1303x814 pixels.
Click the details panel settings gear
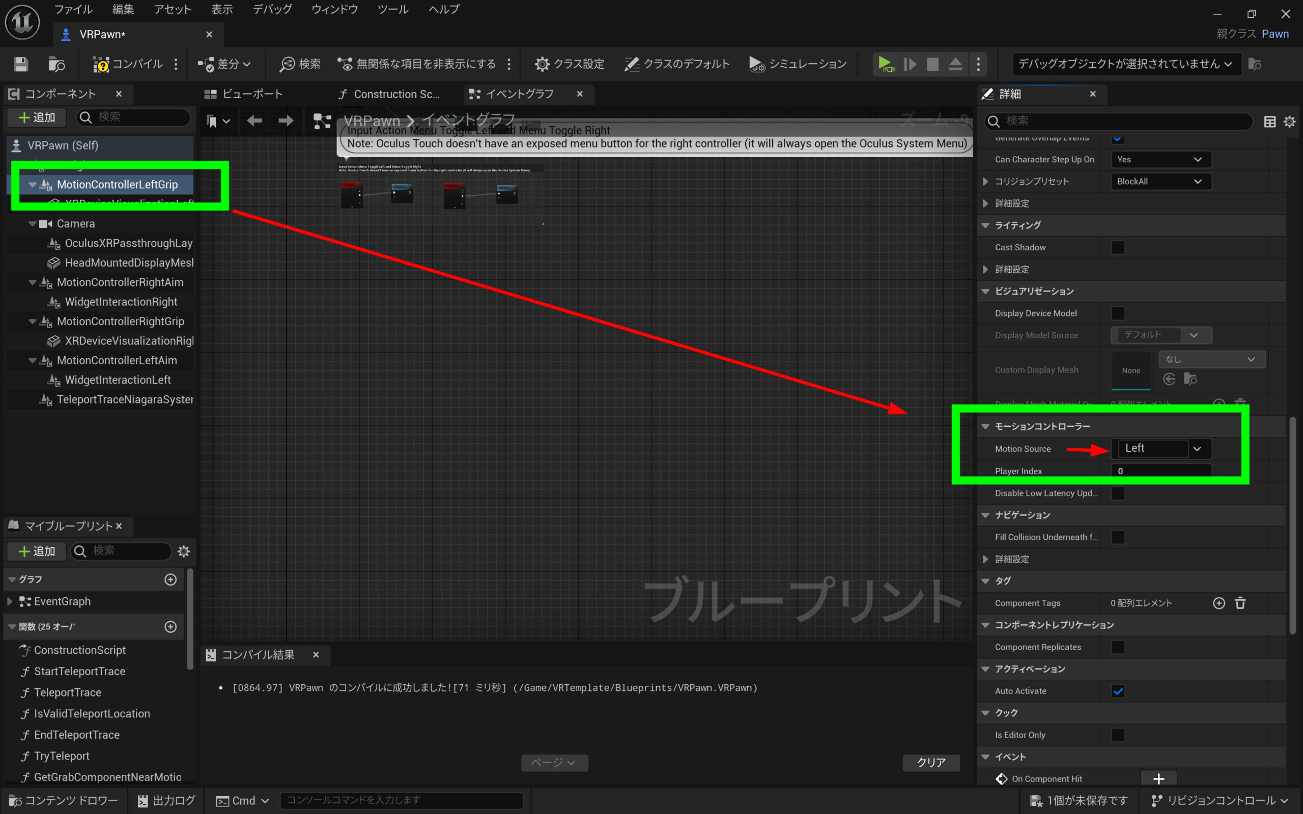[1289, 122]
